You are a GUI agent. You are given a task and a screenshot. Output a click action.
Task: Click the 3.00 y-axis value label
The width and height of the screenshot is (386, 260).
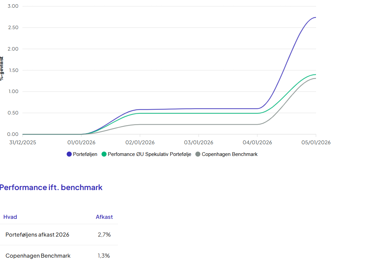tap(13, 6)
